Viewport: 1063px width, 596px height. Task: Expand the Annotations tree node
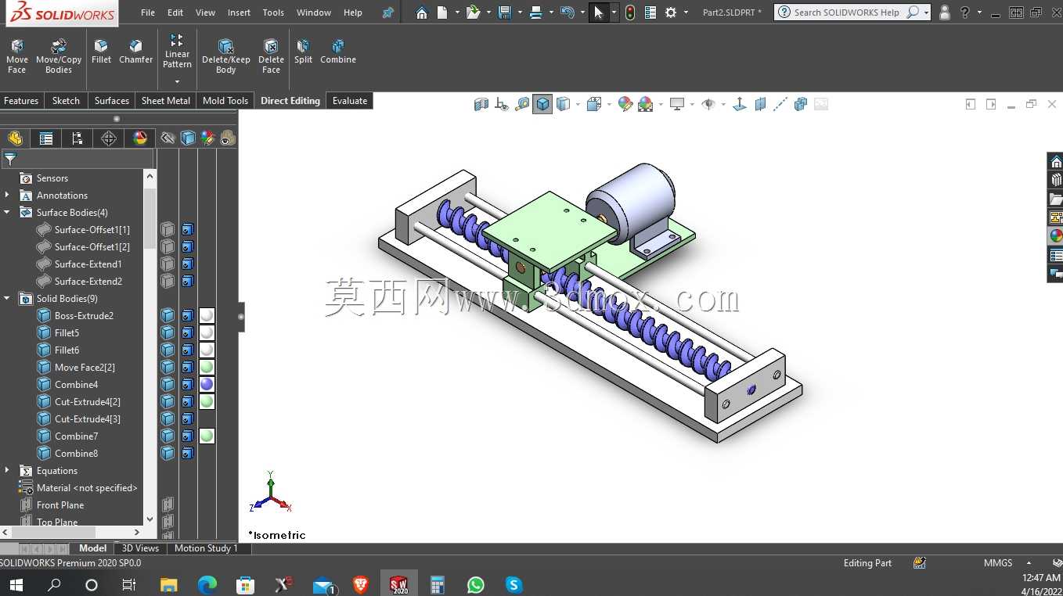point(7,195)
